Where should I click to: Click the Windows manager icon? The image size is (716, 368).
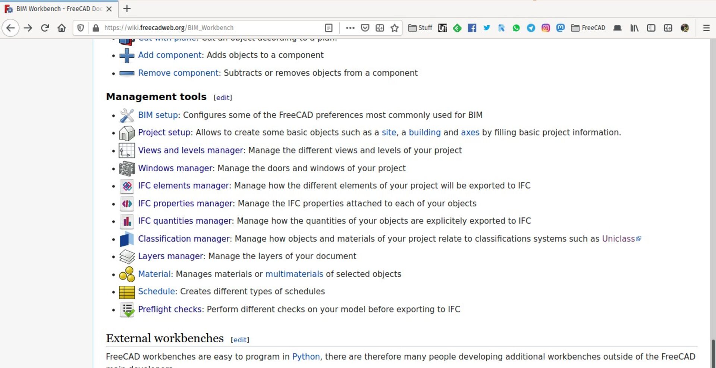(127, 169)
